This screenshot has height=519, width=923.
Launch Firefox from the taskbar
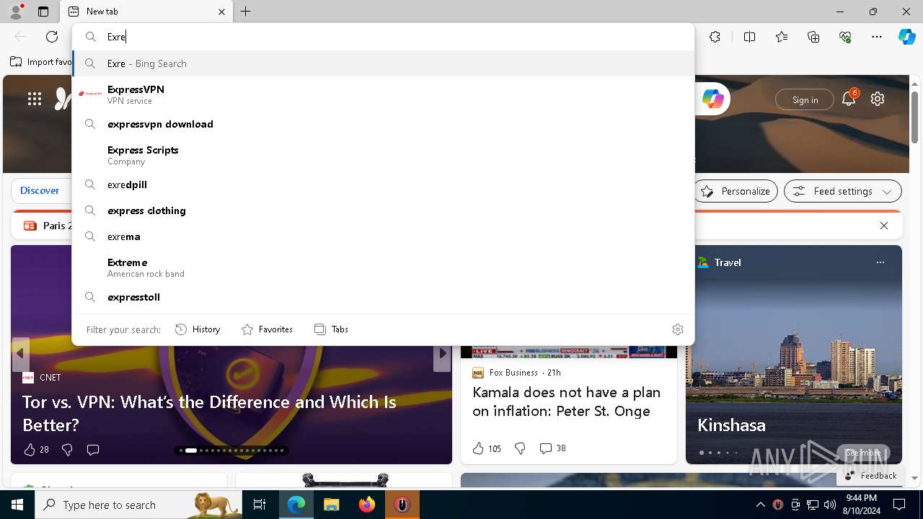point(367,505)
